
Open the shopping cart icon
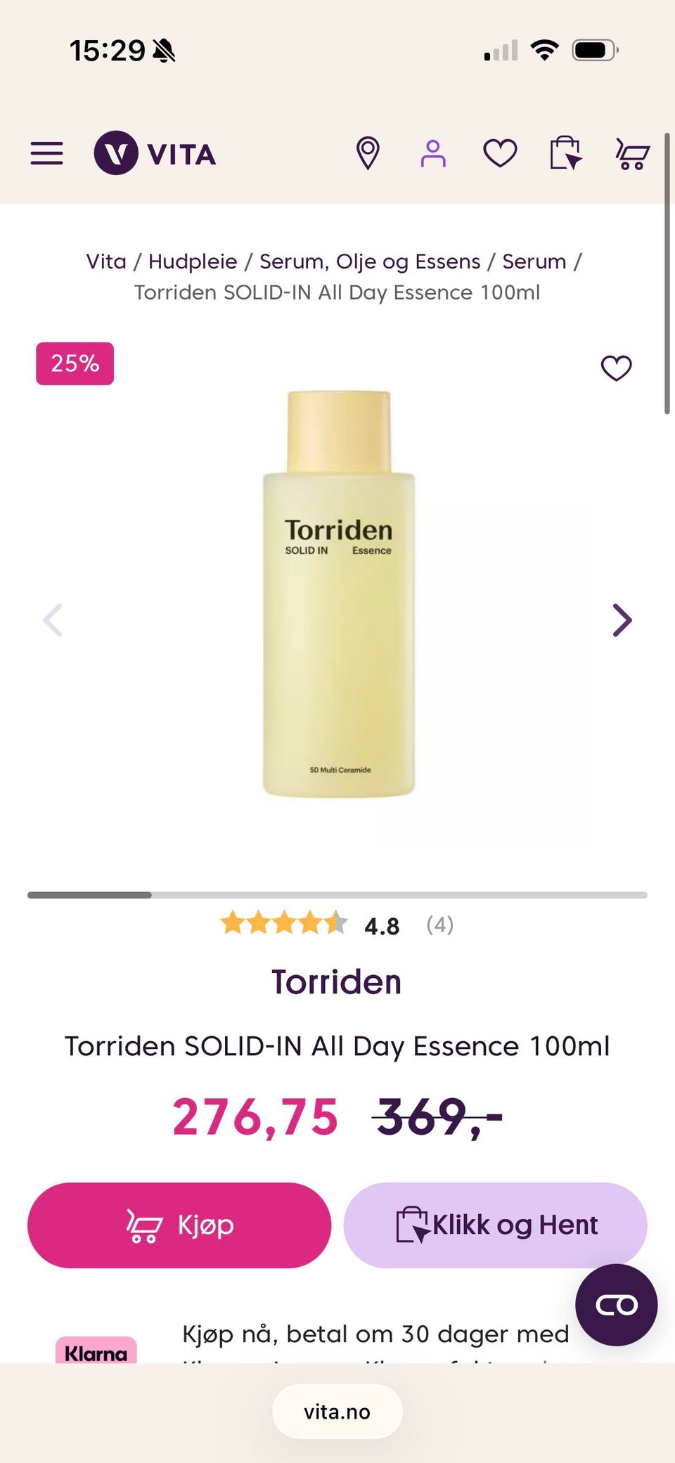coord(632,153)
